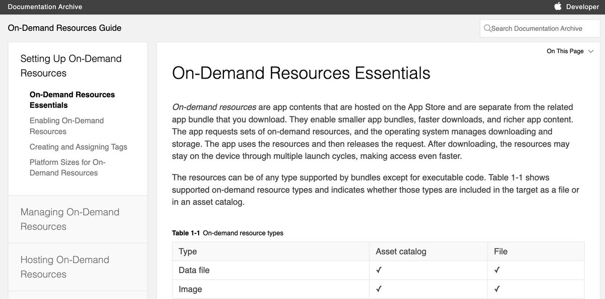Open Documentation Archive home link
605x299 pixels.
45,7
